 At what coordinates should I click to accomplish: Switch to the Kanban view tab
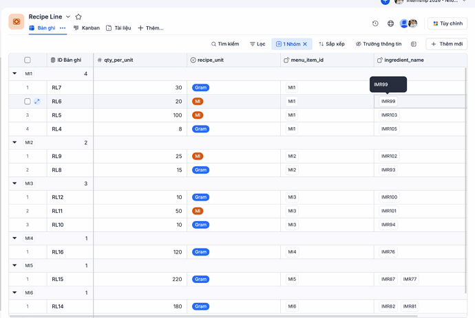(87, 28)
